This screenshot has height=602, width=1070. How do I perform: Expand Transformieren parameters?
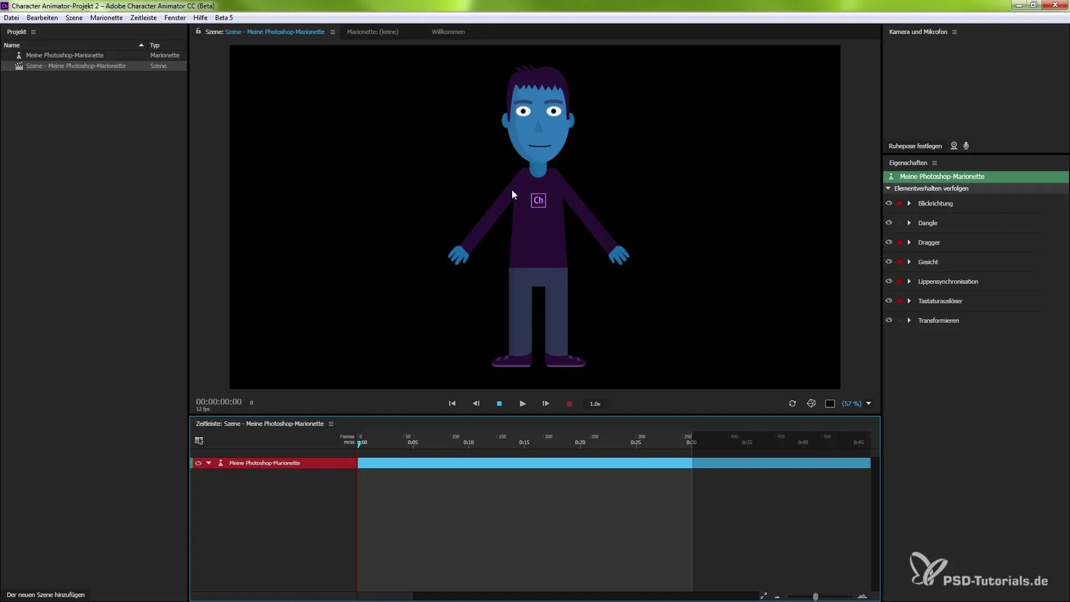pos(909,321)
